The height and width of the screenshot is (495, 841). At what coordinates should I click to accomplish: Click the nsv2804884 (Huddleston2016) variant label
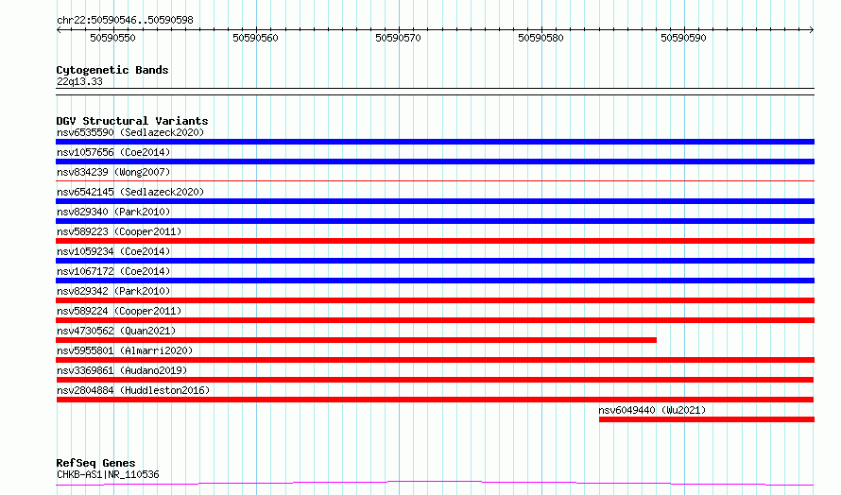click(133, 390)
